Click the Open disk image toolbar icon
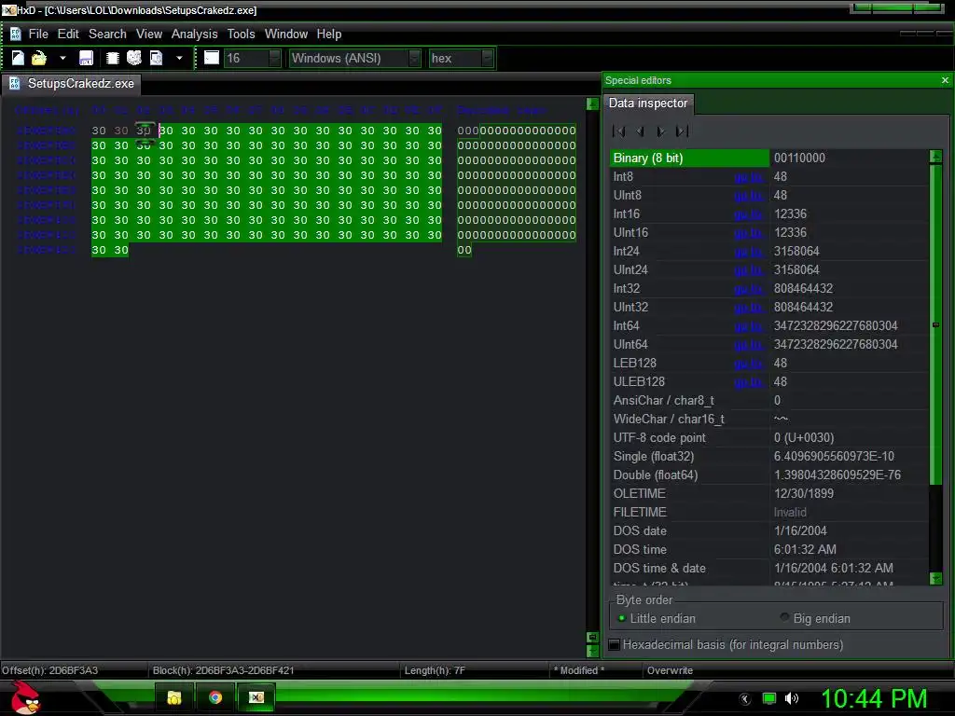The image size is (955, 716). coord(157,58)
